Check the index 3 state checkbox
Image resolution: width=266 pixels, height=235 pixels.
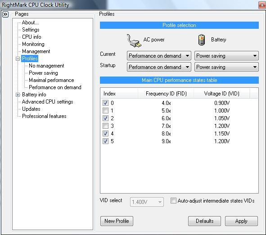click(x=105, y=126)
